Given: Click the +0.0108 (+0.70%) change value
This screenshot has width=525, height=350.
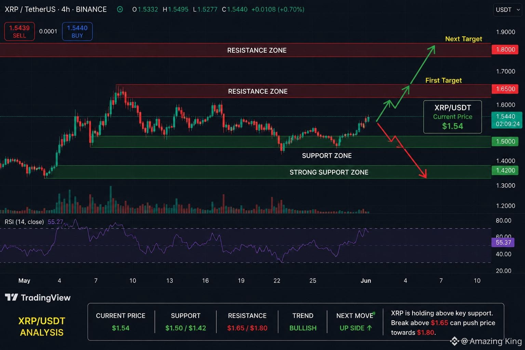Looking at the screenshot, I should click(278, 10).
